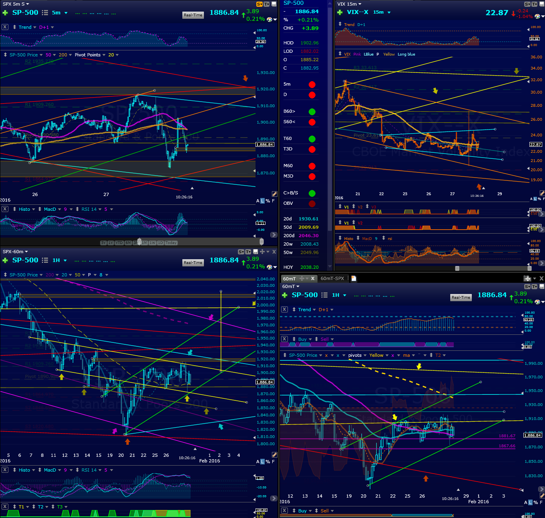The height and width of the screenshot is (518, 545).
Task: Click the T icon in SPX 5m chart header
Action: (267, 4)
